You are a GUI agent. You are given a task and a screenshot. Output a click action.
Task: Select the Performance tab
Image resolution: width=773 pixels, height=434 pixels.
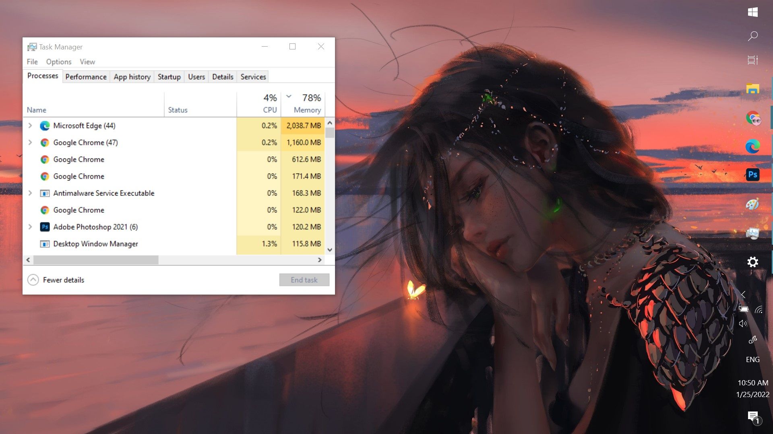click(x=86, y=77)
